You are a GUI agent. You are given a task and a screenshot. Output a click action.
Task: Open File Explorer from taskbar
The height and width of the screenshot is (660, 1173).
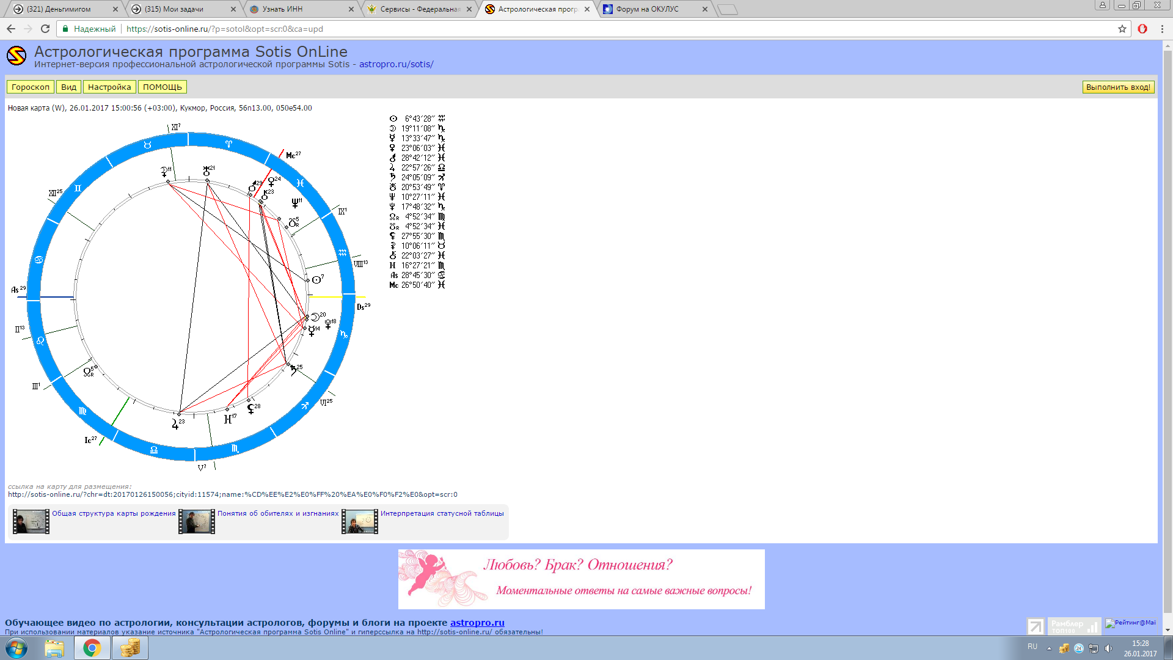[54, 648]
